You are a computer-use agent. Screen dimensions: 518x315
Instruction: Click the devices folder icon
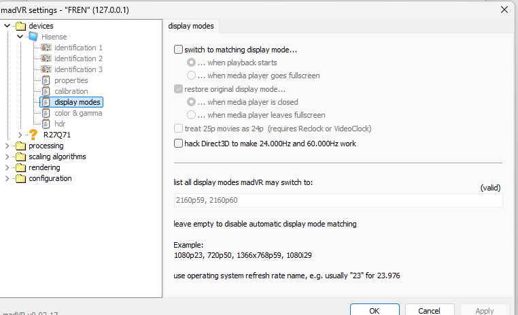(x=21, y=26)
